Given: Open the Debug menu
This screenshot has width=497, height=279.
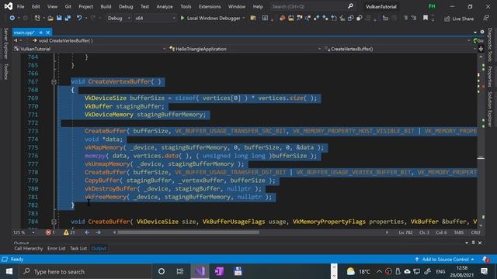Looking at the screenshot, I should (x=126, y=6).
